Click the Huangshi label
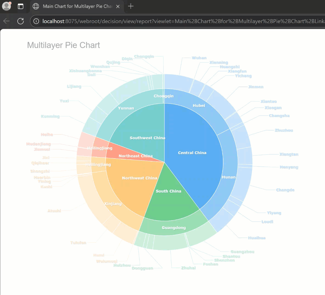Viewport: 325px width, 295px height. 230,67
